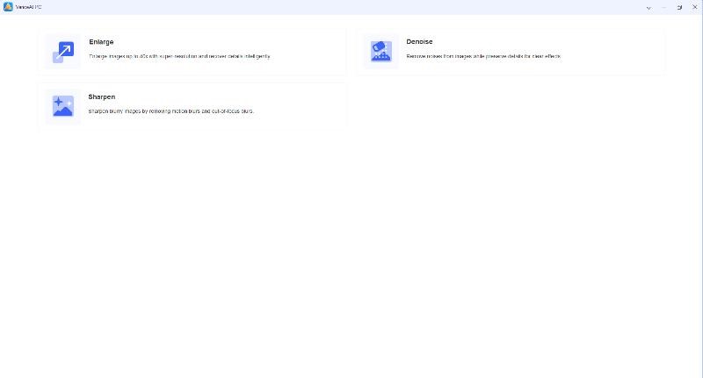Select the Sharpen card's empty right area
The image size is (703, 378).
click(x=300, y=105)
